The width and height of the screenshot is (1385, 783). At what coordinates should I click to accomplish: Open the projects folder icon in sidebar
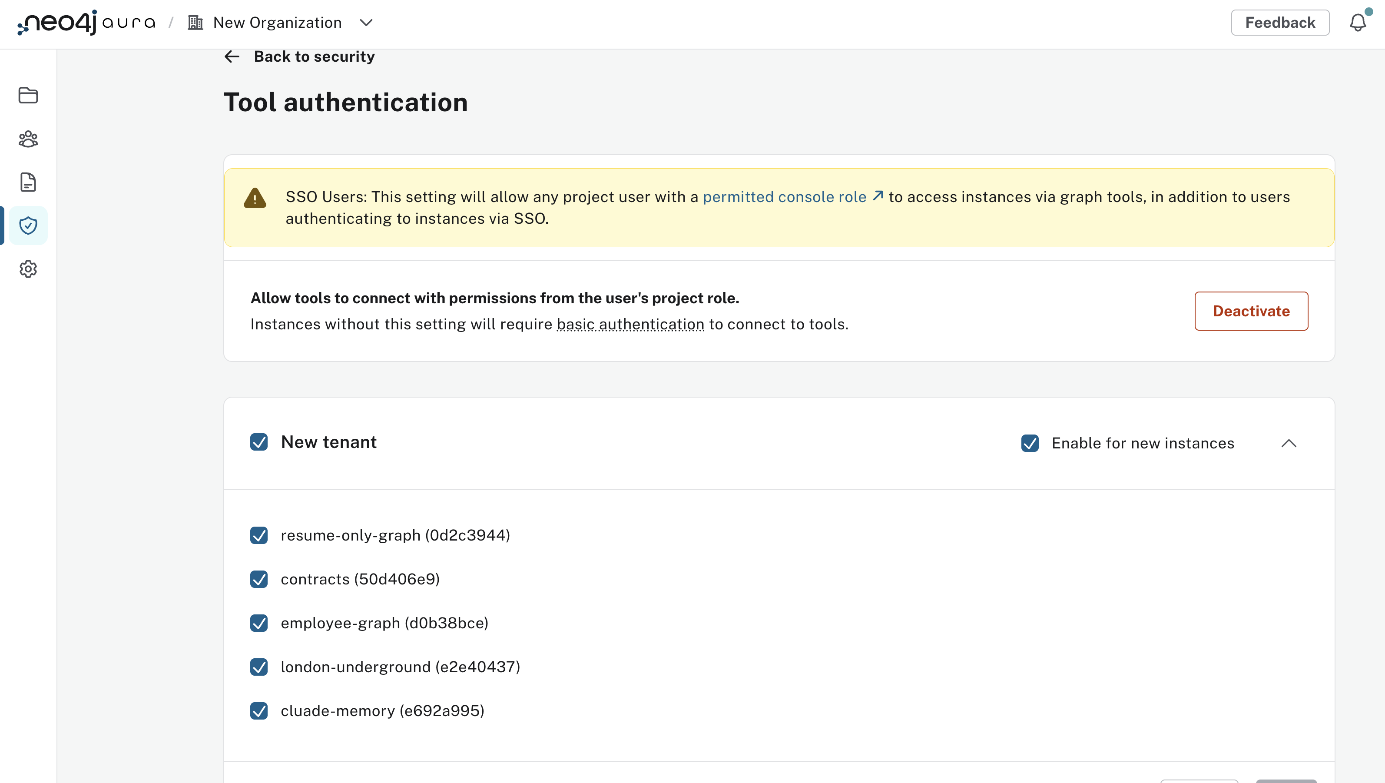pyautogui.click(x=27, y=96)
